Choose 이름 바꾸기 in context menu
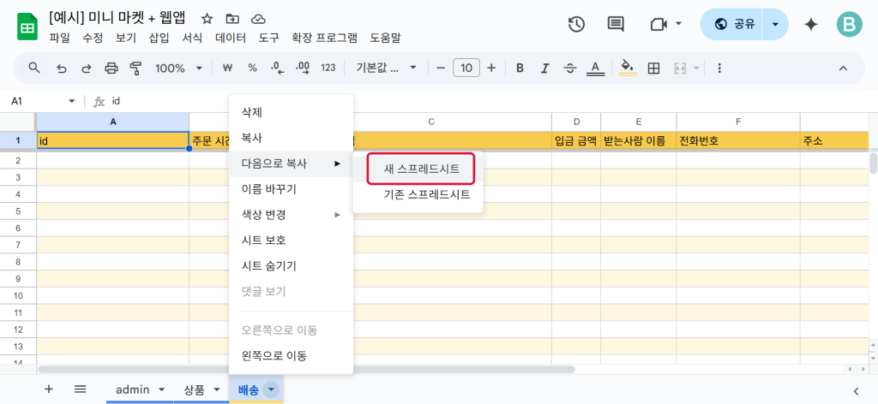The height and width of the screenshot is (404, 878). tap(268, 188)
